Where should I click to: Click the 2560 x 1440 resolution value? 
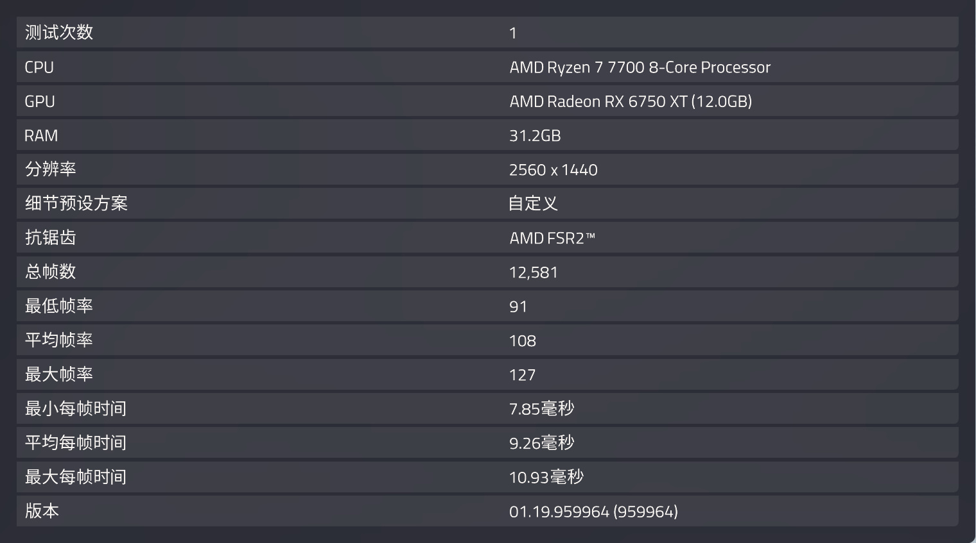click(x=553, y=170)
